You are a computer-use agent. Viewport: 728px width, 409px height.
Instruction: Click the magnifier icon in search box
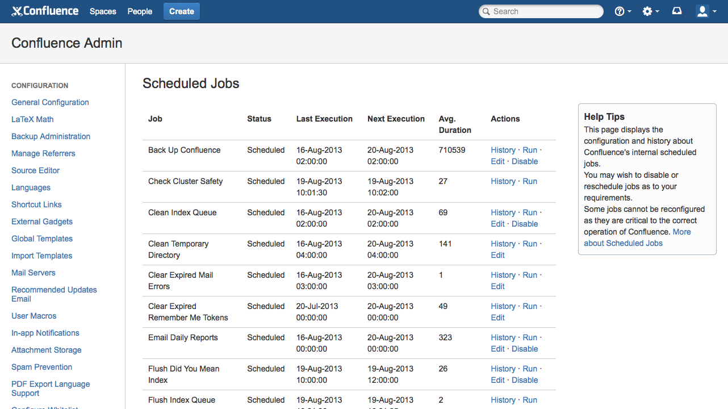click(486, 11)
